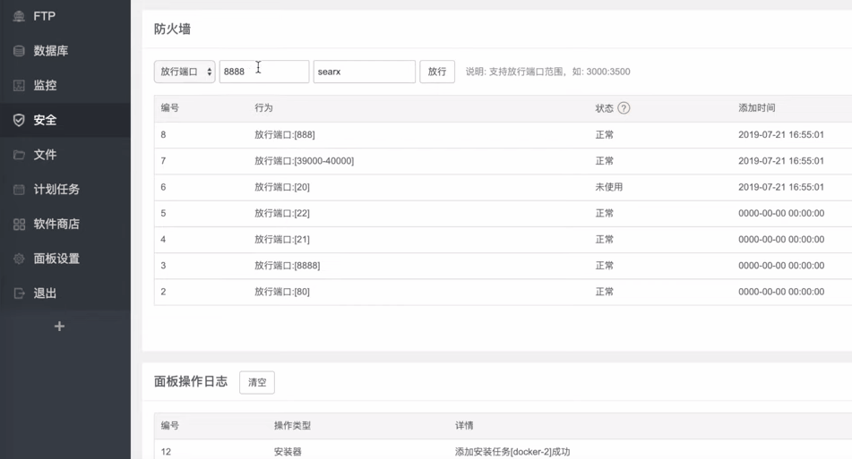Click the scheduled tasks calendar icon
Screen dimensions: 852x459
coord(19,190)
